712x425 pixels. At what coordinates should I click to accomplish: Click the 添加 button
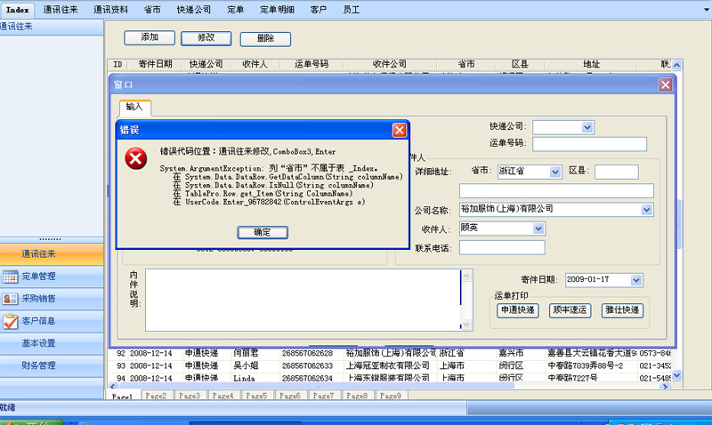point(150,37)
